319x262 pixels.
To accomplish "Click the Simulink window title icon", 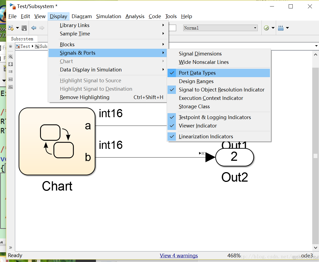I will tap(12, 6).
